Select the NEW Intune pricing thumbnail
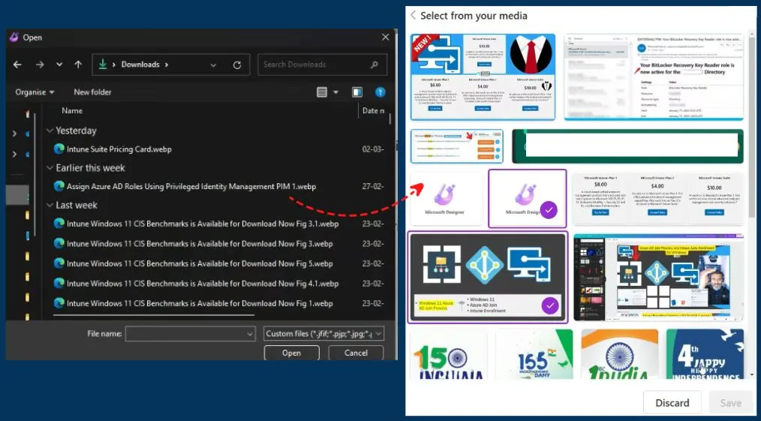Viewport: 761px width, 421px height. pos(483,77)
